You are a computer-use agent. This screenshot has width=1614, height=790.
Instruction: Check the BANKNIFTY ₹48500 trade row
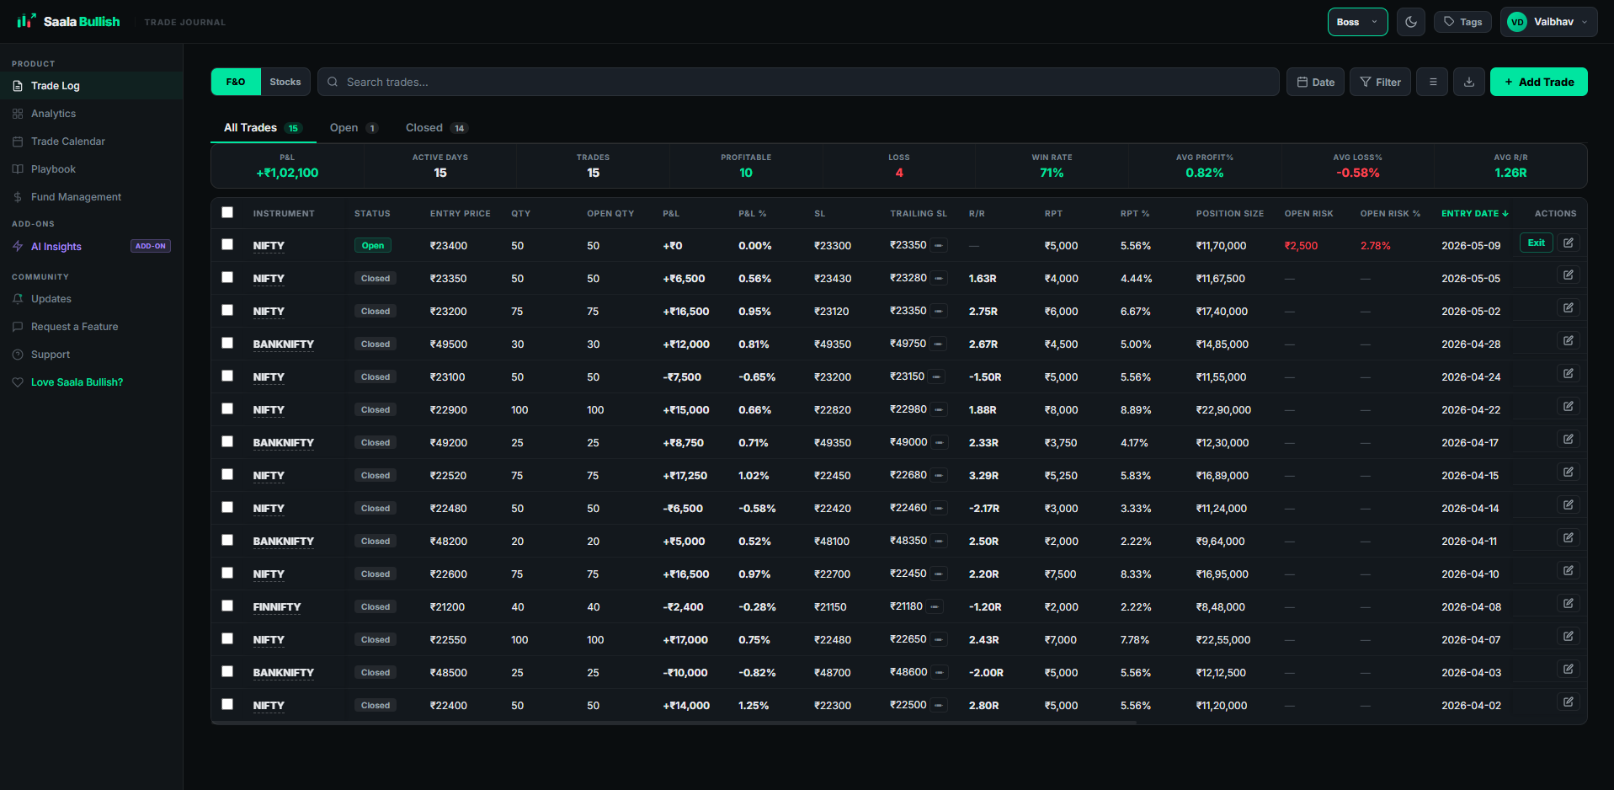pos(227,671)
